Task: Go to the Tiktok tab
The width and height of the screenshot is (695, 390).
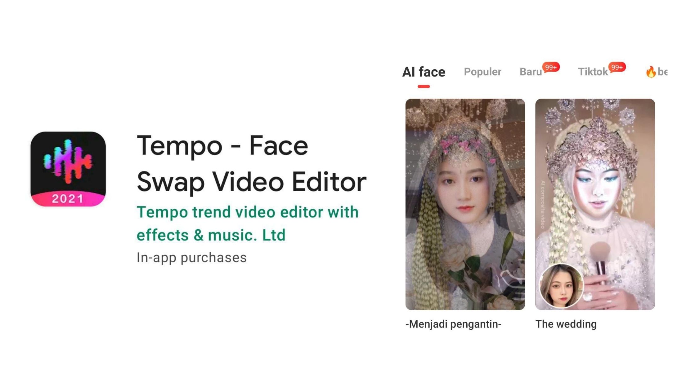Action: tap(593, 72)
